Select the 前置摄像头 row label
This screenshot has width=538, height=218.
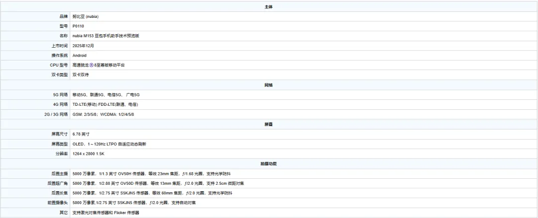57,203
